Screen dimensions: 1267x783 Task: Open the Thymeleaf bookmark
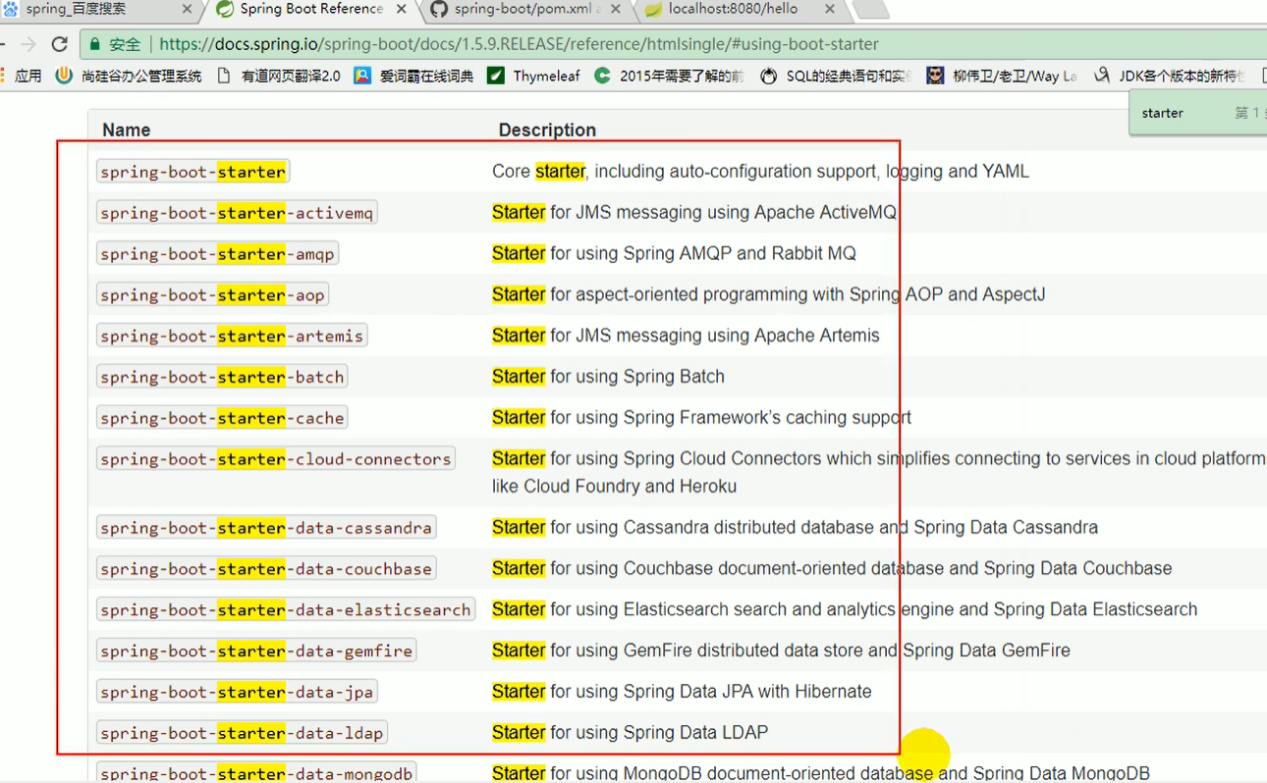tap(533, 76)
